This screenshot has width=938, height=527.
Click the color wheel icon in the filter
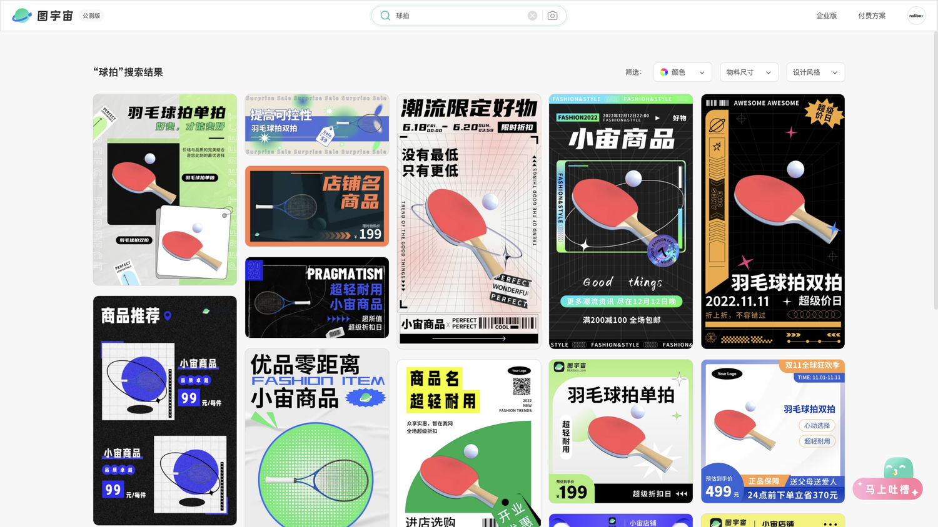pyautogui.click(x=664, y=72)
